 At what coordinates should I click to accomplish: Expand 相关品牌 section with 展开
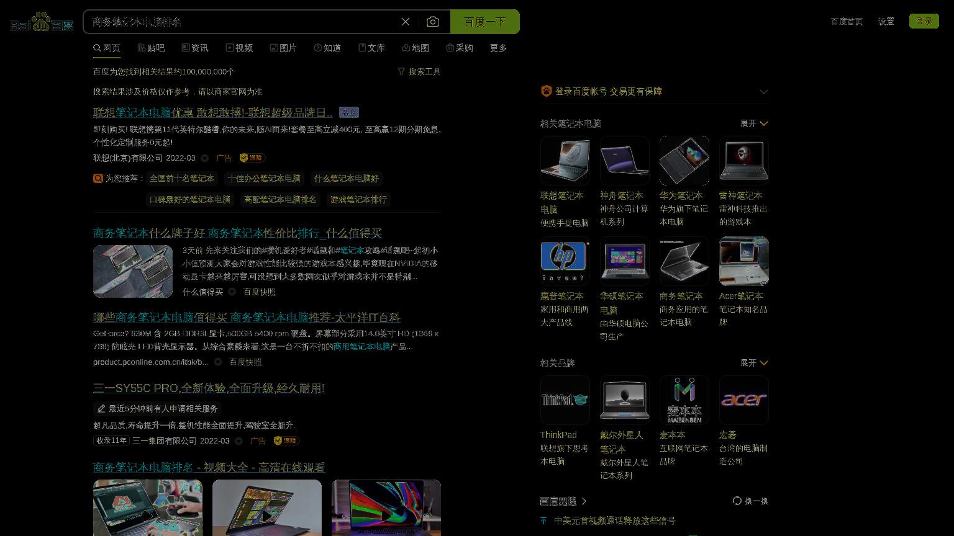coord(755,363)
